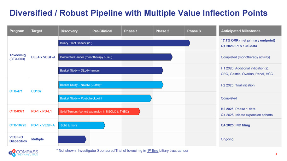Click the Anticipated Milestones header

point(241,31)
